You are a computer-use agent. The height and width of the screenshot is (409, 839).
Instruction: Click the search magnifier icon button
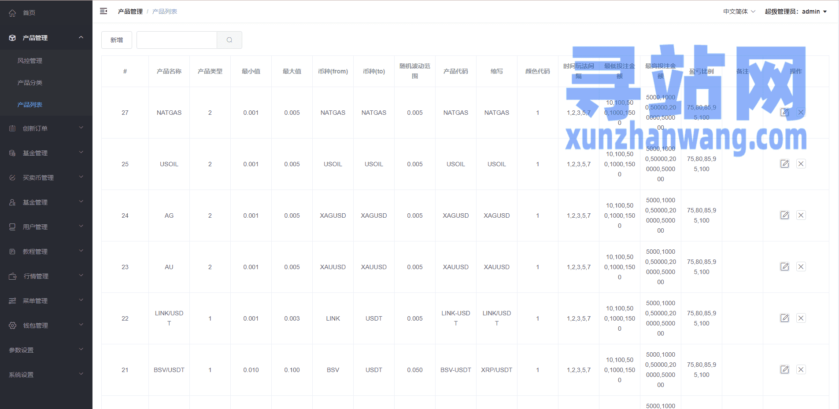coord(229,40)
